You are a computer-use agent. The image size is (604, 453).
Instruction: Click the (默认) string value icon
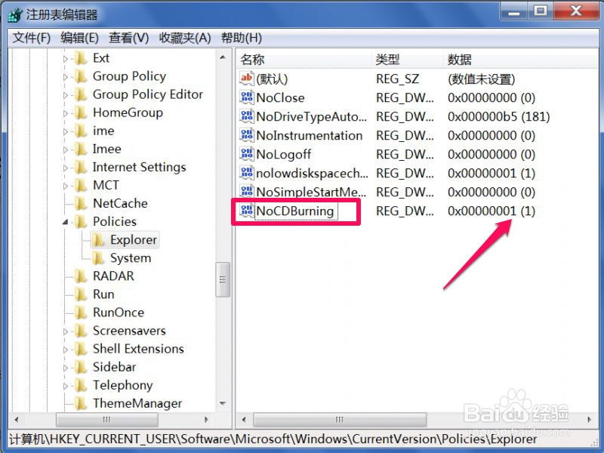[247, 79]
